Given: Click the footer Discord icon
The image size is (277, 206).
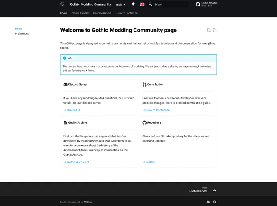Looking at the screenshot, I should (x=208, y=202).
